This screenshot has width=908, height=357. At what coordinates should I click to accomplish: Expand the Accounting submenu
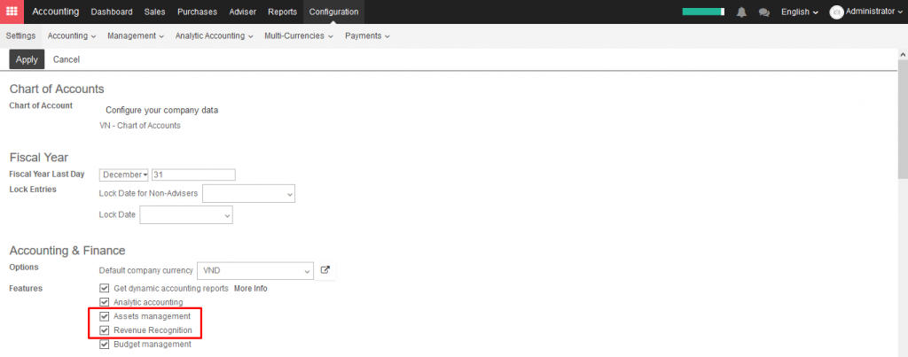(72, 35)
